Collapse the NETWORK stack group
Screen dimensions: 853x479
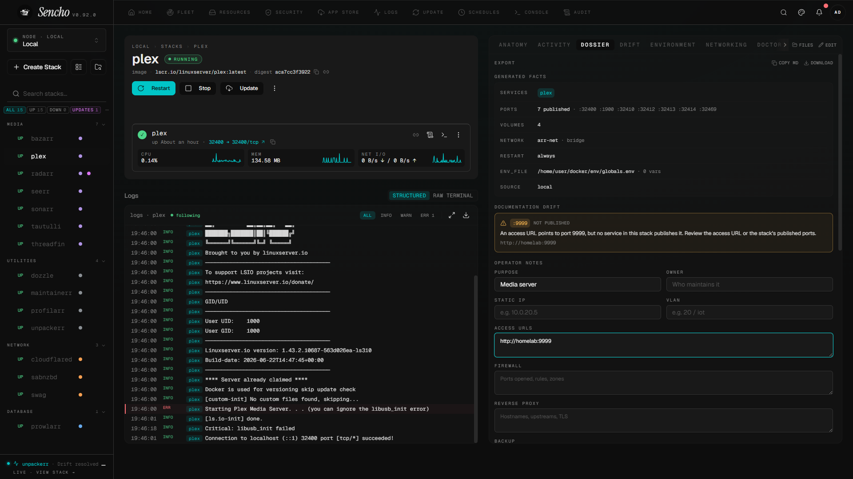point(104,346)
